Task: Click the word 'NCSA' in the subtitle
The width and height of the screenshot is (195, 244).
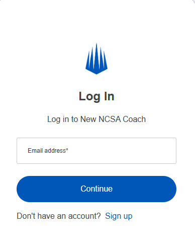Action: point(110,119)
